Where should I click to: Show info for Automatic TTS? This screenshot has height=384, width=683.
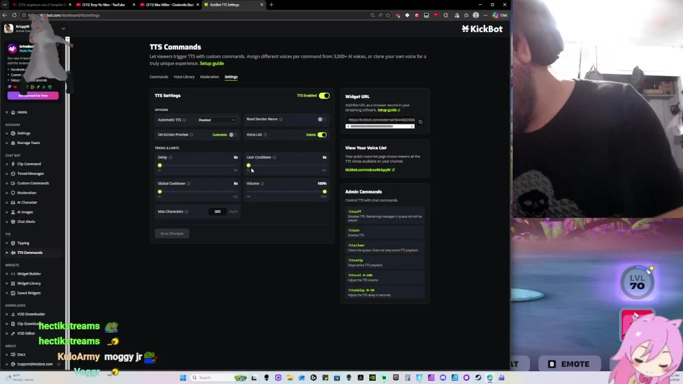(184, 120)
